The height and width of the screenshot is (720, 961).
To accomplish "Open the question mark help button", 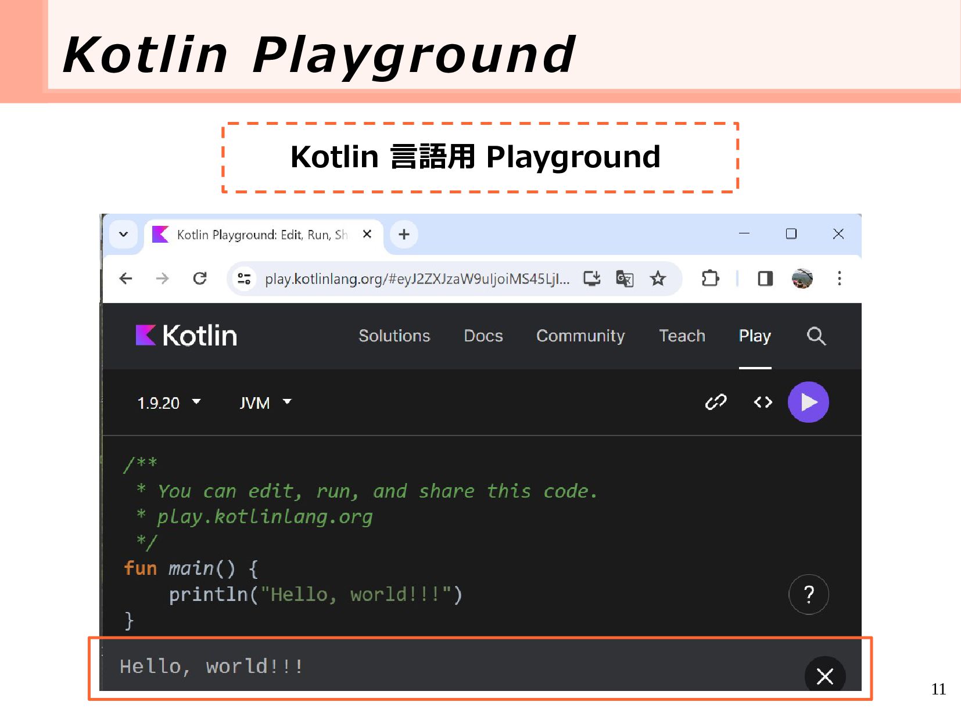I will point(808,594).
